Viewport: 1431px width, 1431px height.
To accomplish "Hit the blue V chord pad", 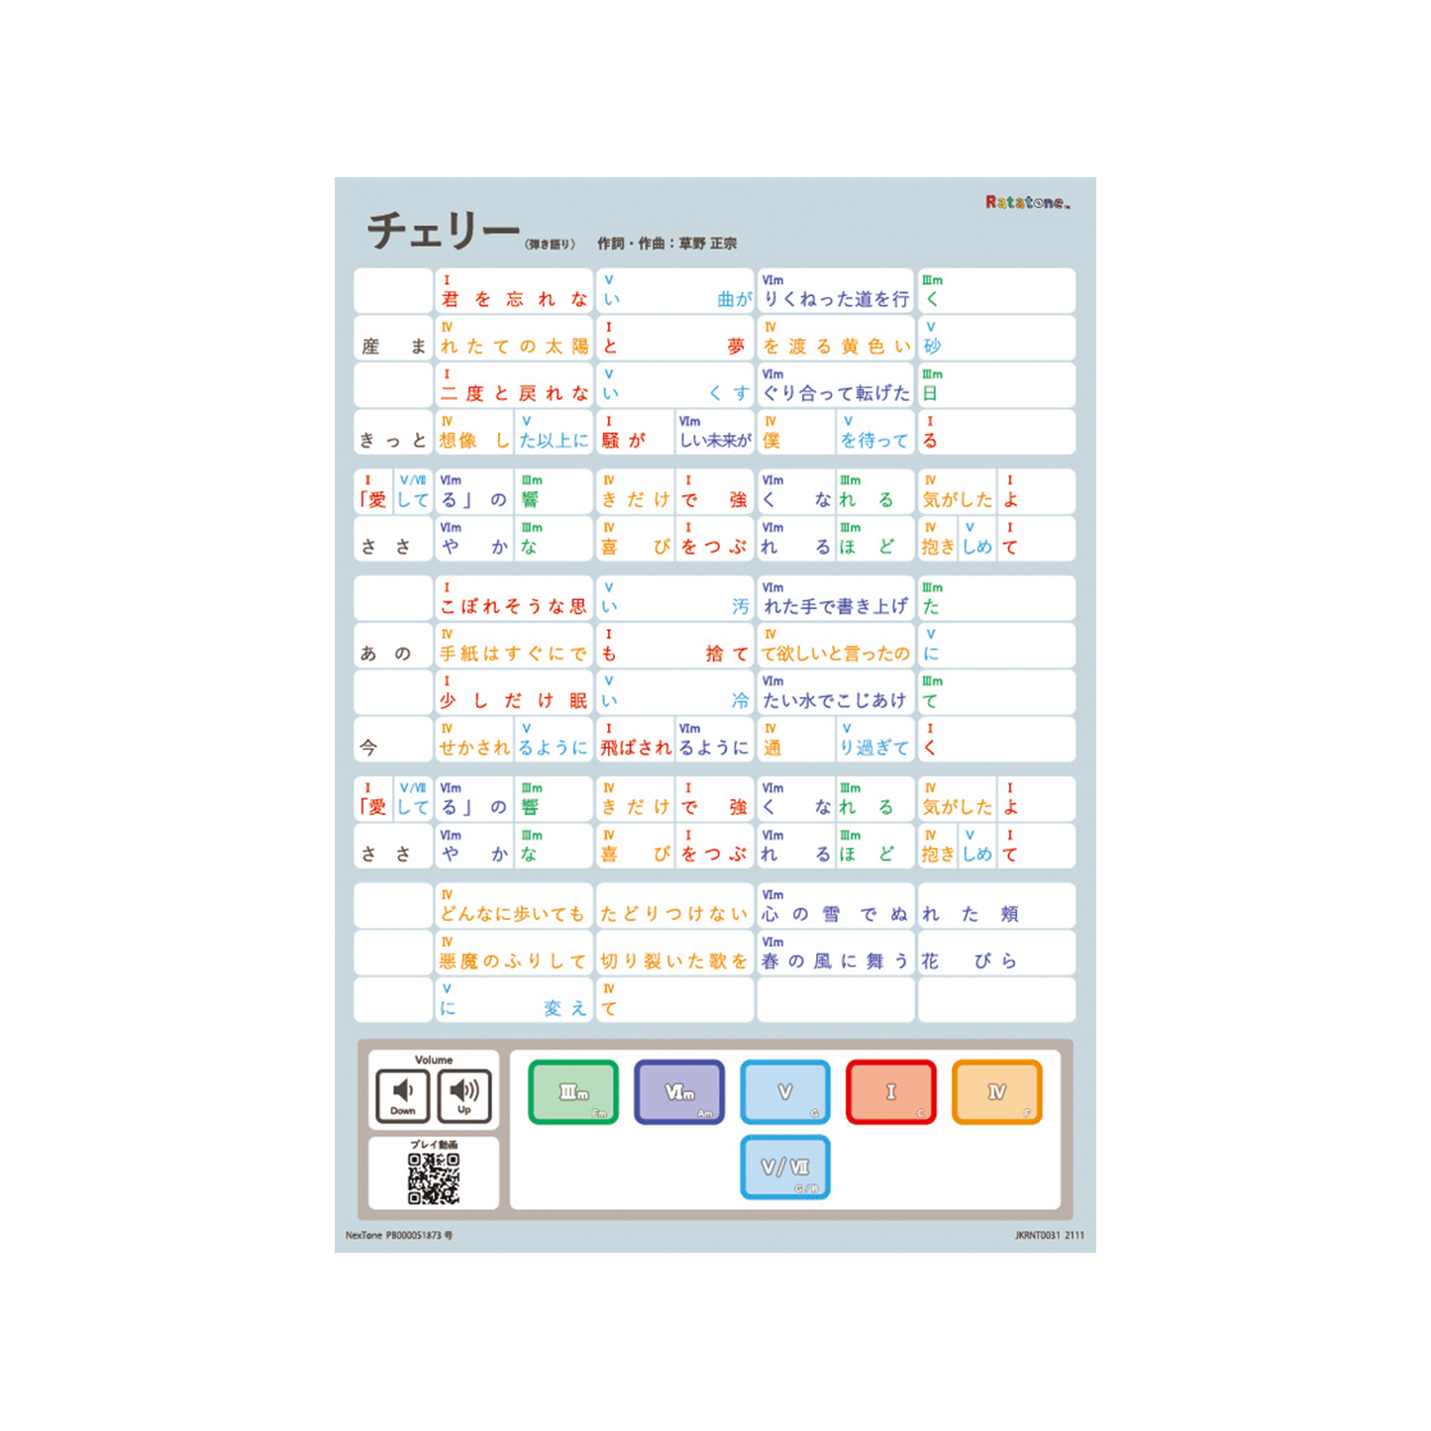I will tap(785, 1092).
